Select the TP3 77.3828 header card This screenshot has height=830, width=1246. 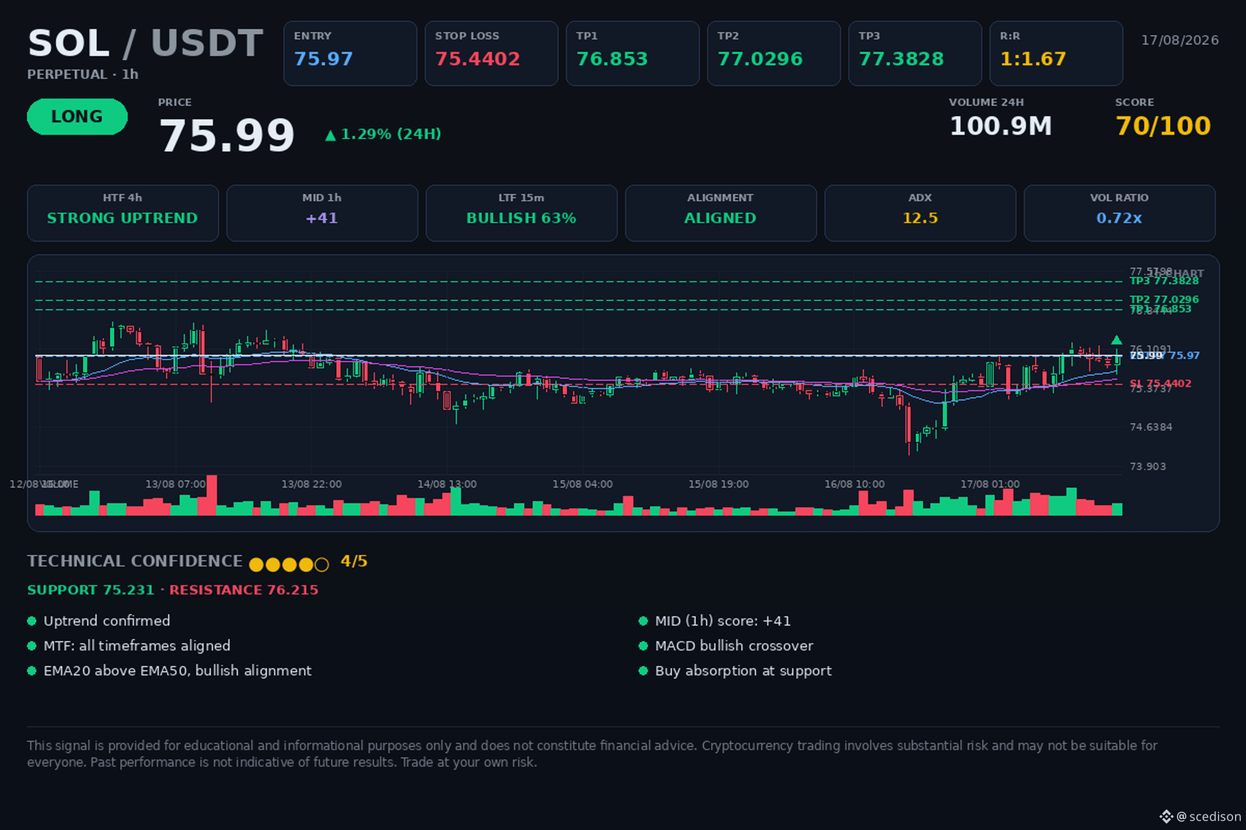[x=915, y=53]
